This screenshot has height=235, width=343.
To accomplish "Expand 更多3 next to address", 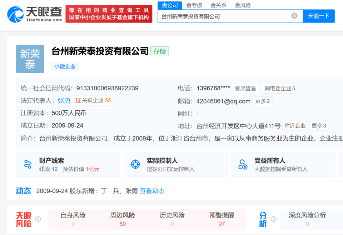I will pos(318,126).
